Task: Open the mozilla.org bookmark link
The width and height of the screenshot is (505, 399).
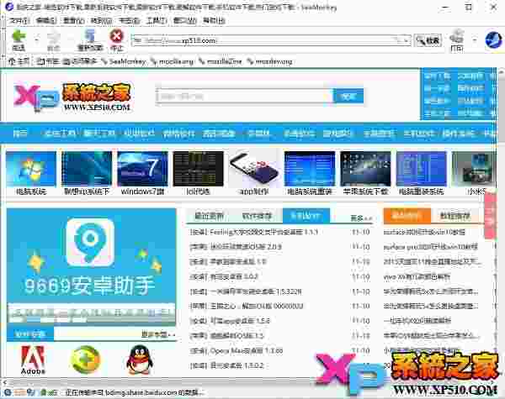Action: click(x=173, y=61)
